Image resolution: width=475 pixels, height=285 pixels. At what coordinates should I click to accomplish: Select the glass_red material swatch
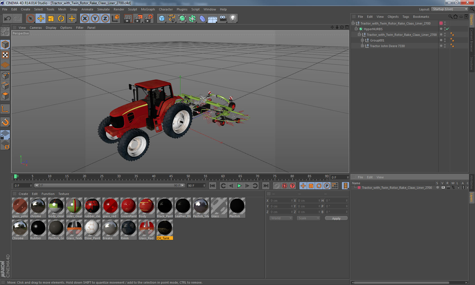[x=110, y=208]
